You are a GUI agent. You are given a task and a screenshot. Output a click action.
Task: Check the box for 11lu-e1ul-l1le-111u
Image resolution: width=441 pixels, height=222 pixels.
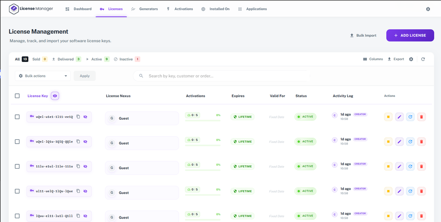click(x=17, y=166)
